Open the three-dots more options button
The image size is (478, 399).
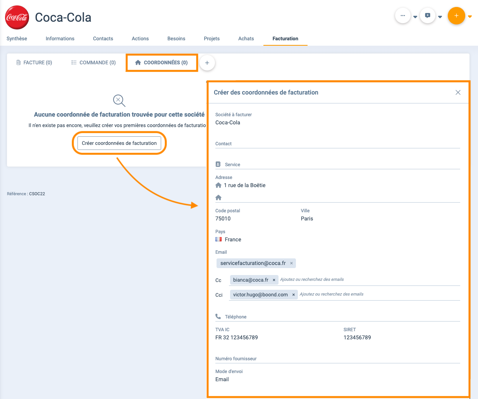403,15
